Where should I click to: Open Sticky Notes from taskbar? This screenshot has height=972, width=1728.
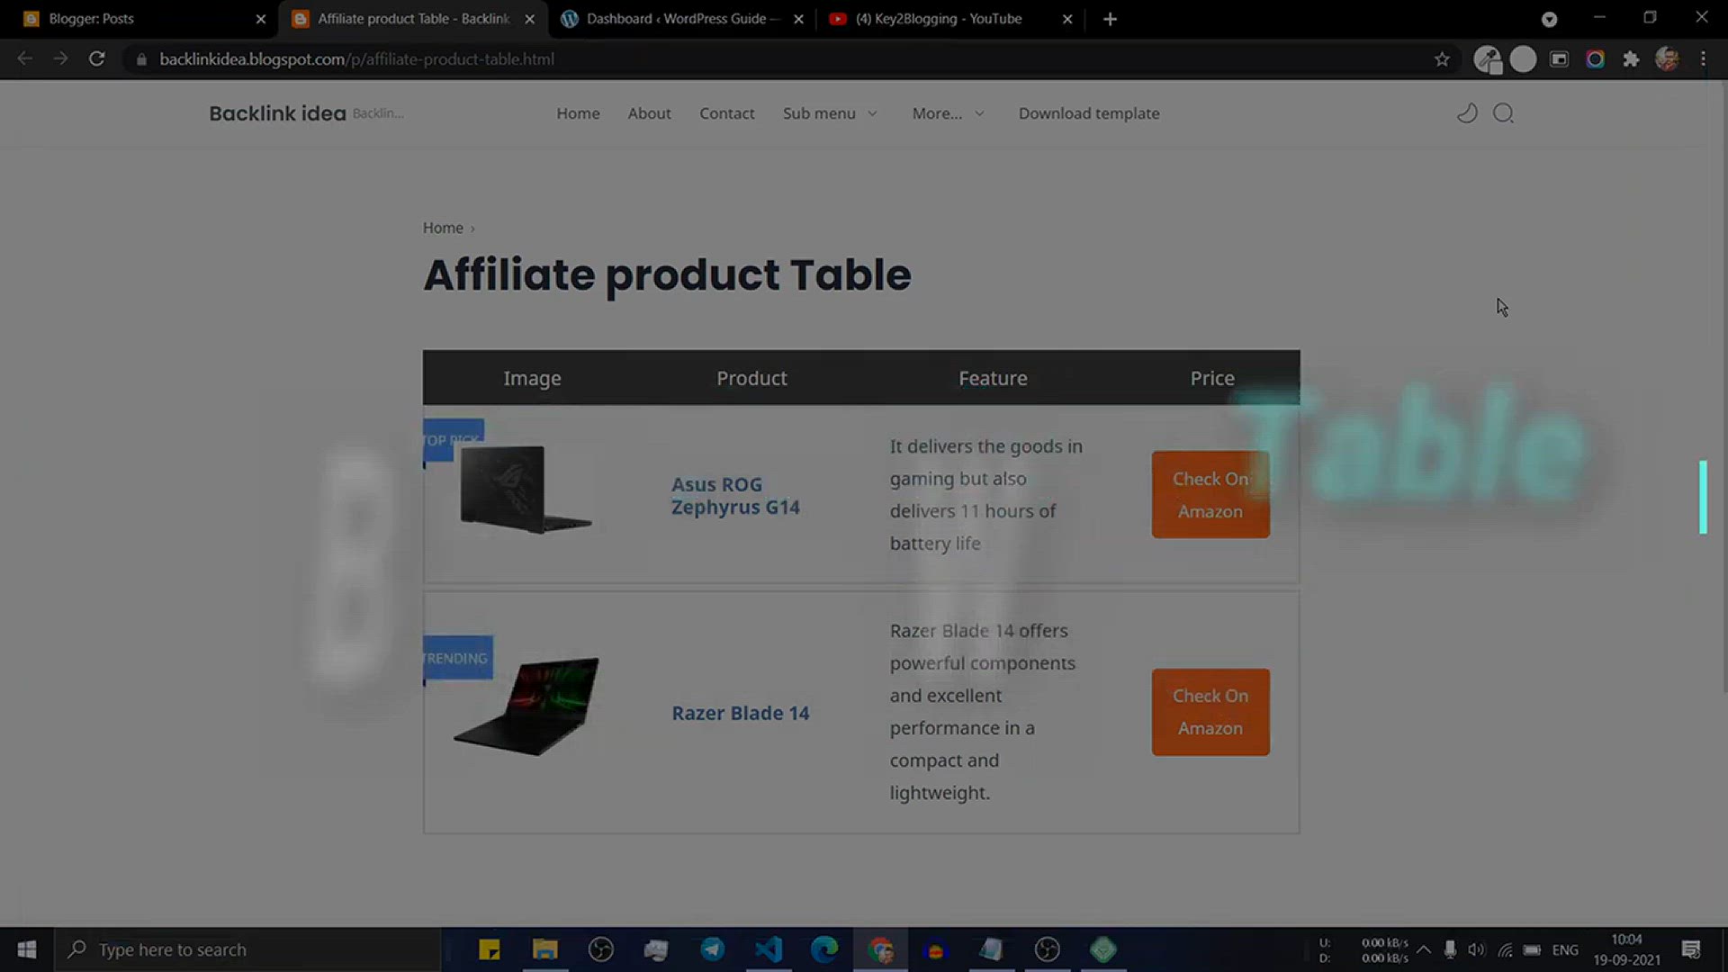(x=490, y=949)
